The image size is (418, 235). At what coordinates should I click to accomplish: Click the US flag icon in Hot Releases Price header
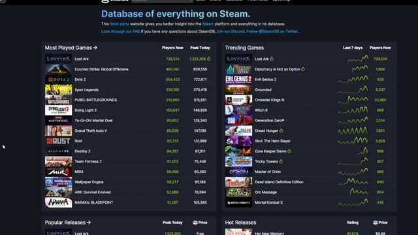(376, 223)
